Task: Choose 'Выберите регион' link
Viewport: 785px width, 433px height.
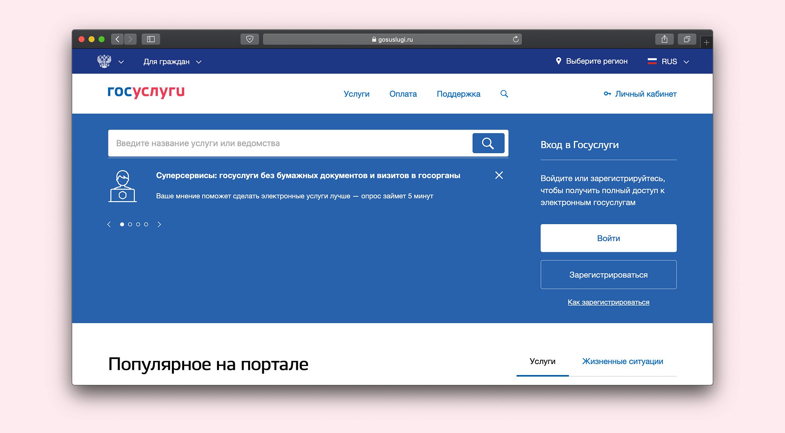Action: [x=597, y=61]
